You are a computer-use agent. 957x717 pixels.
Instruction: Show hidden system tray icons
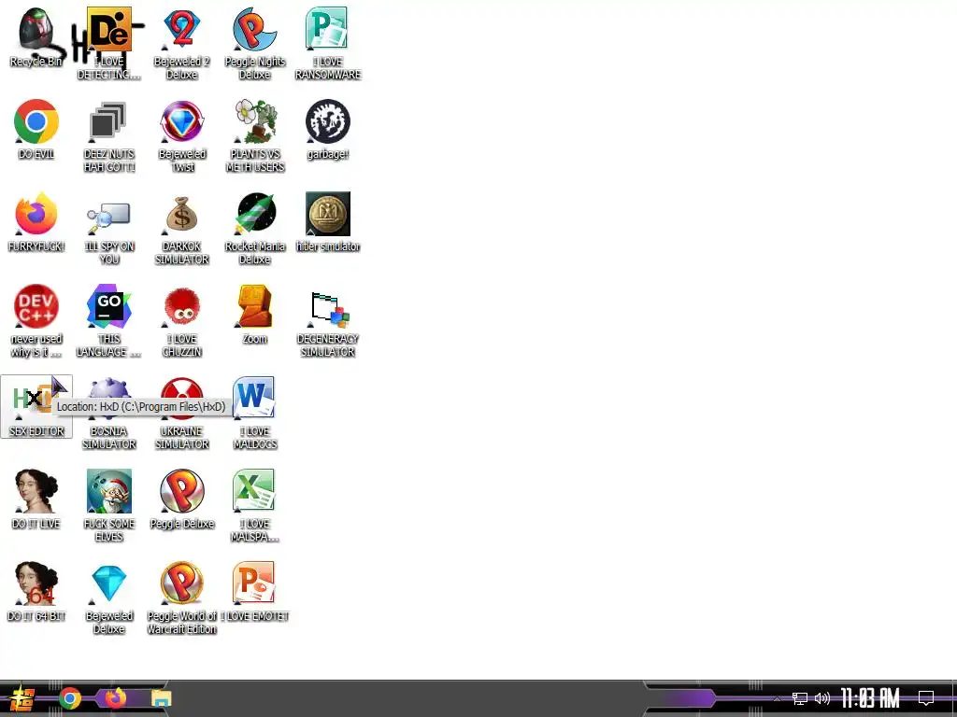777,698
